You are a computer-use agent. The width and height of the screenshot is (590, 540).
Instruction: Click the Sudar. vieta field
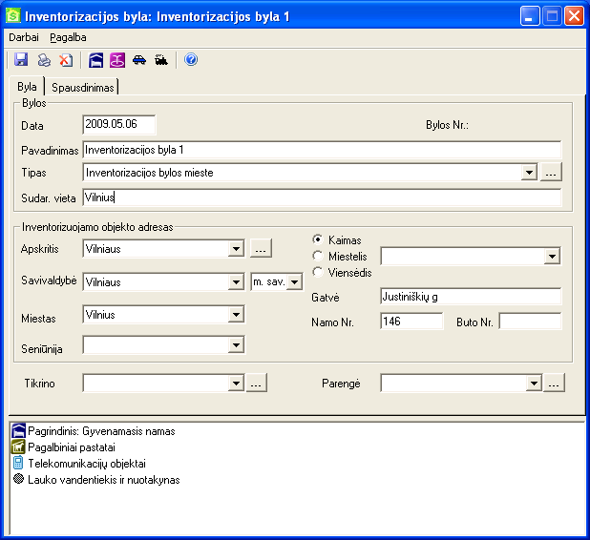(322, 197)
